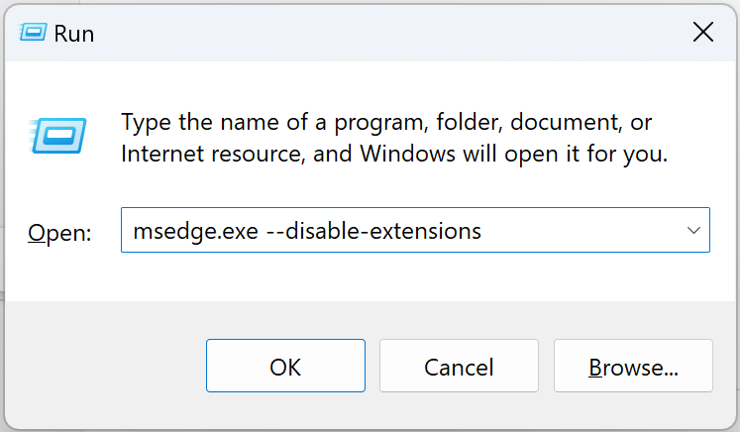Click the small Run icon in title bar

click(33, 33)
